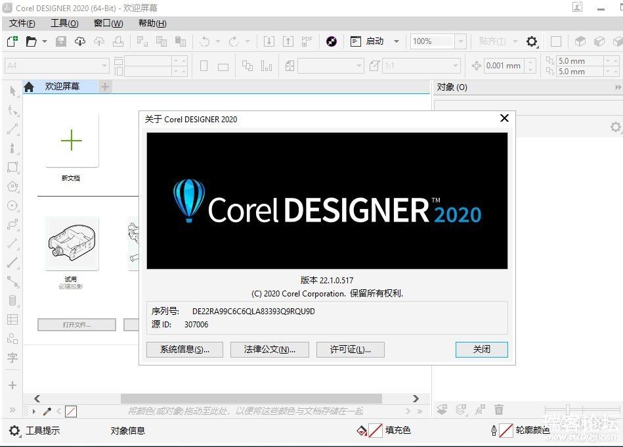This screenshot has width=623, height=447.
Task: Select the Ellipse tool in toolbox
Action: click(x=12, y=206)
